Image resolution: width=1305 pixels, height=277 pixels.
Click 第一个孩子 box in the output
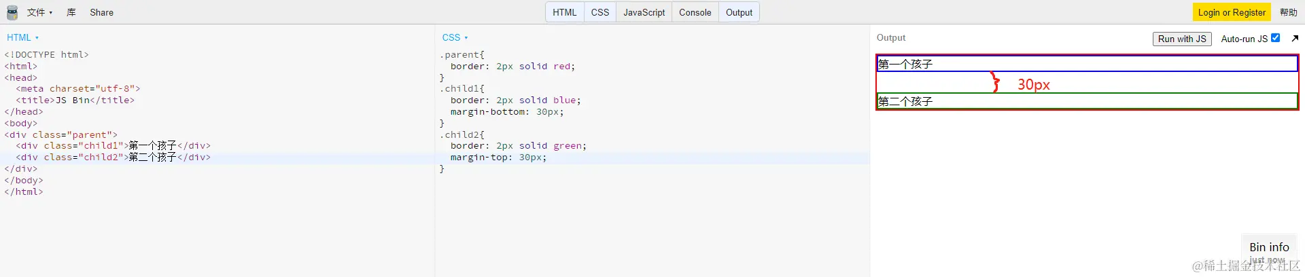coord(1087,64)
